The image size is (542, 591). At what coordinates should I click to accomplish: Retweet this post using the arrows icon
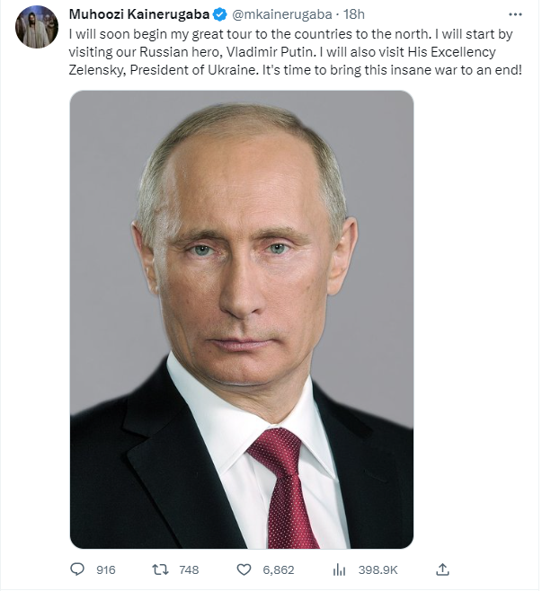[159, 569]
